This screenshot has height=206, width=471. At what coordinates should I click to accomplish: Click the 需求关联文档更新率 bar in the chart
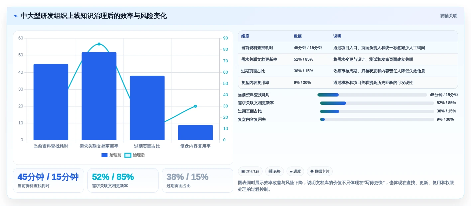pyautogui.click(x=99, y=96)
